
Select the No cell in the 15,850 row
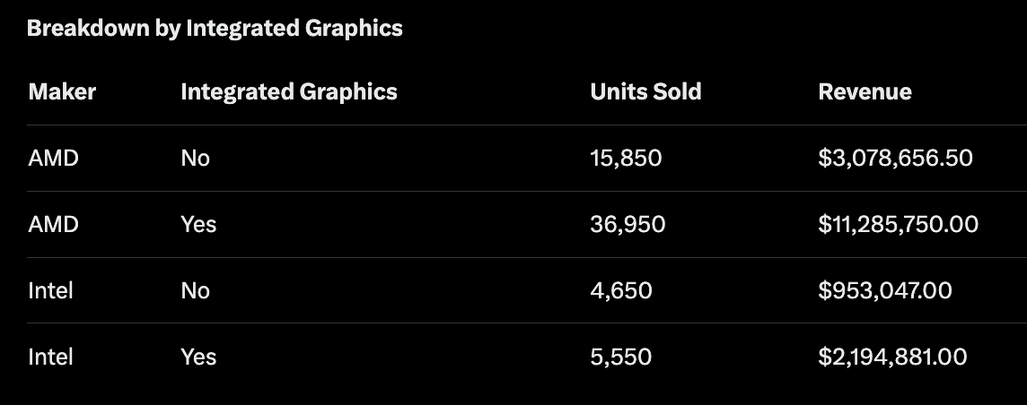[x=195, y=159]
